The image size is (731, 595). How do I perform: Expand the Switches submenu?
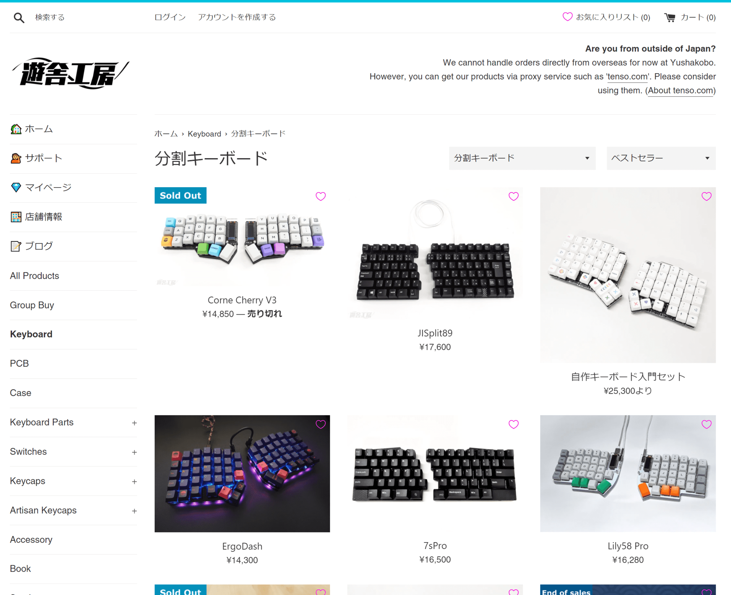[134, 452]
